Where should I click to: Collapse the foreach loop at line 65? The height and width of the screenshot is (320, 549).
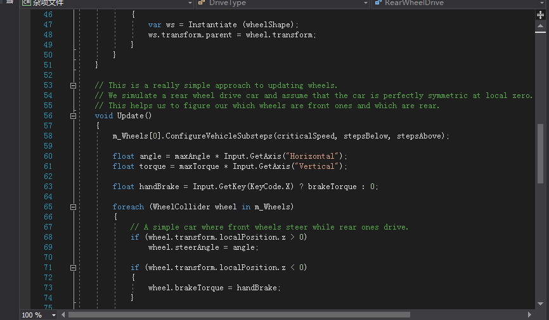click(73, 207)
